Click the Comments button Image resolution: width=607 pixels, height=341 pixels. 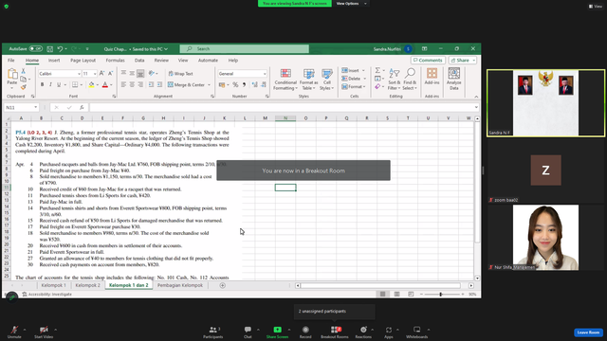tap(428, 61)
